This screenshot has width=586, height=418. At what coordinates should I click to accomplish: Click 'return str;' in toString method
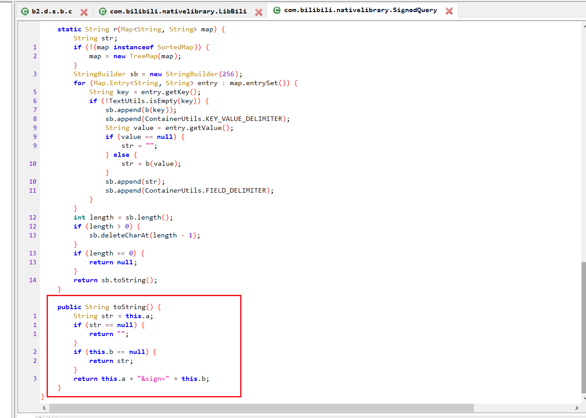tap(111, 361)
